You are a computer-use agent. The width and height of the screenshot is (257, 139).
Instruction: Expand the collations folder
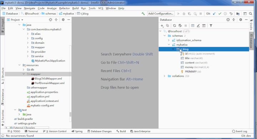165,76
